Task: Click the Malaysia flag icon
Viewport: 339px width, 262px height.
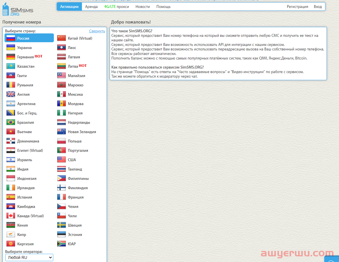Action: [x=62, y=76]
